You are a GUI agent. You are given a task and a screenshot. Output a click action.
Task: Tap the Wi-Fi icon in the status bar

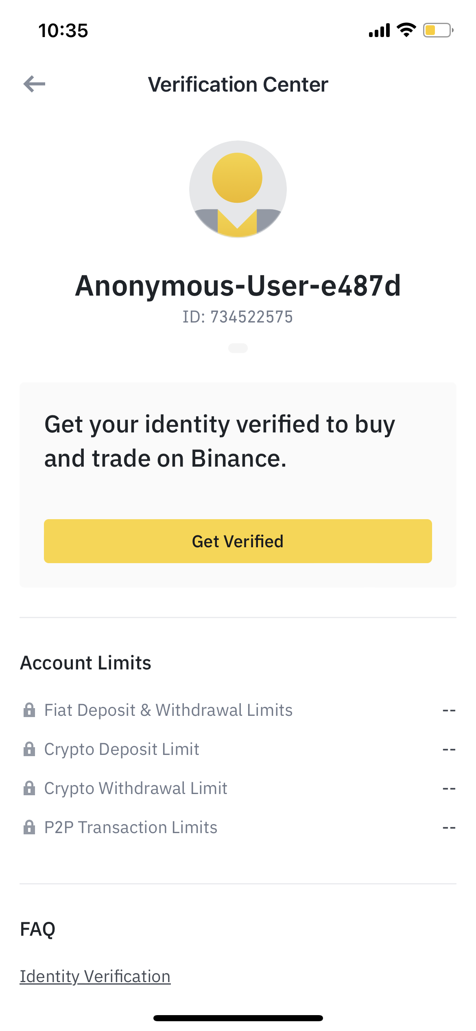[405, 29]
